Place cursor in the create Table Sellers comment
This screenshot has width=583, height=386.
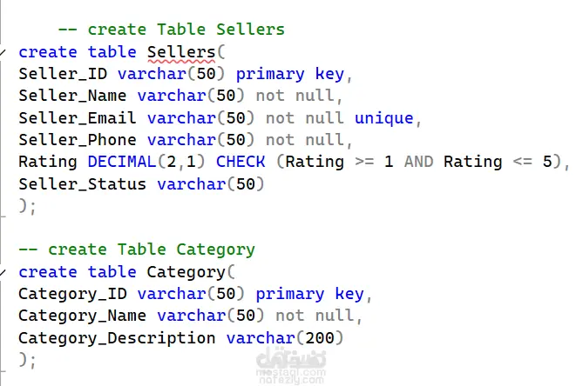[172, 30]
